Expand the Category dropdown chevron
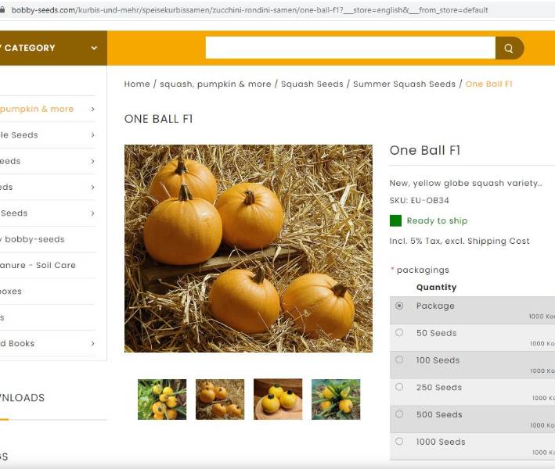Image resolution: width=555 pixels, height=469 pixels. point(94,48)
